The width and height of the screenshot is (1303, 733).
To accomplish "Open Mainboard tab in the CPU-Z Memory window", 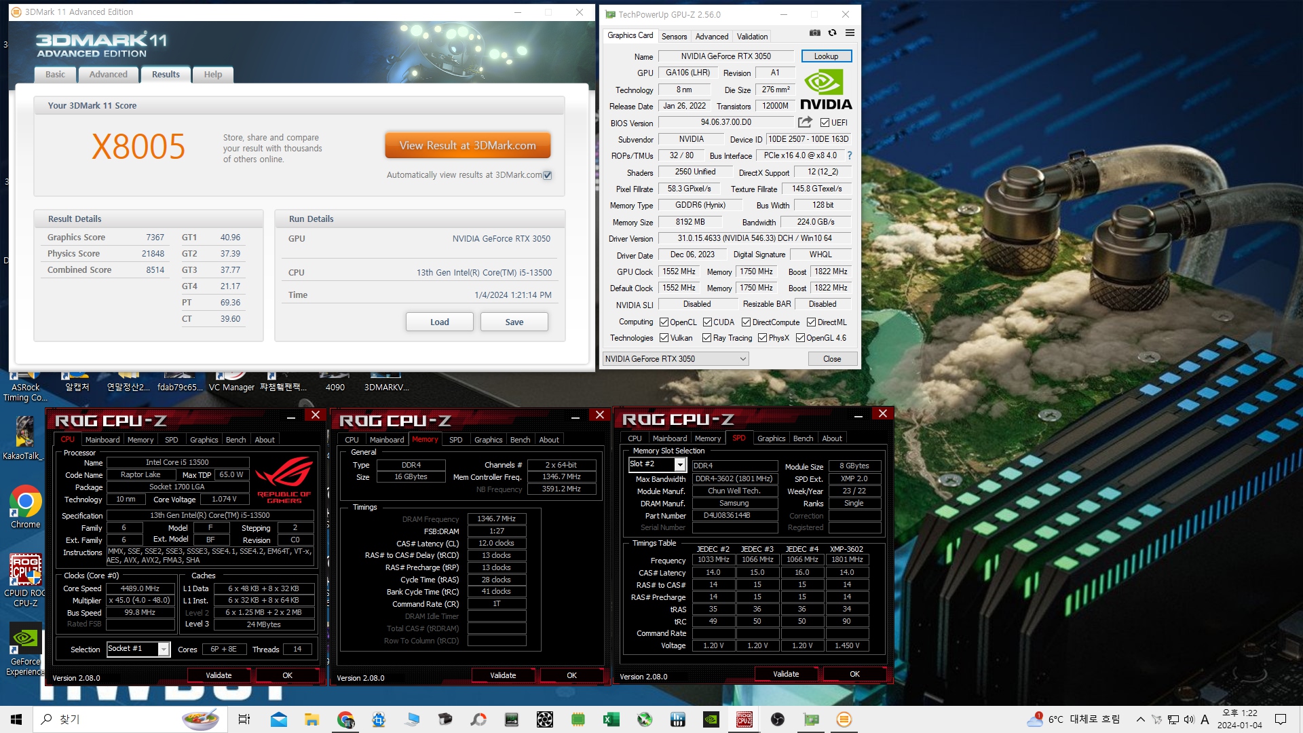I will point(387,440).
